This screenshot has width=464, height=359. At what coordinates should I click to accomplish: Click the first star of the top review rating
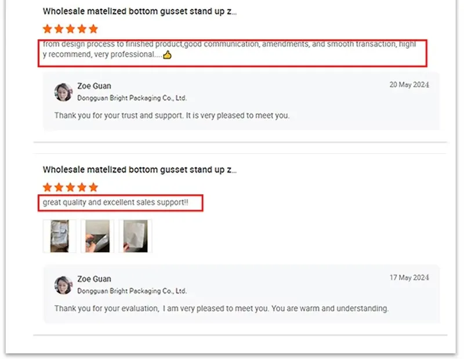48,29
